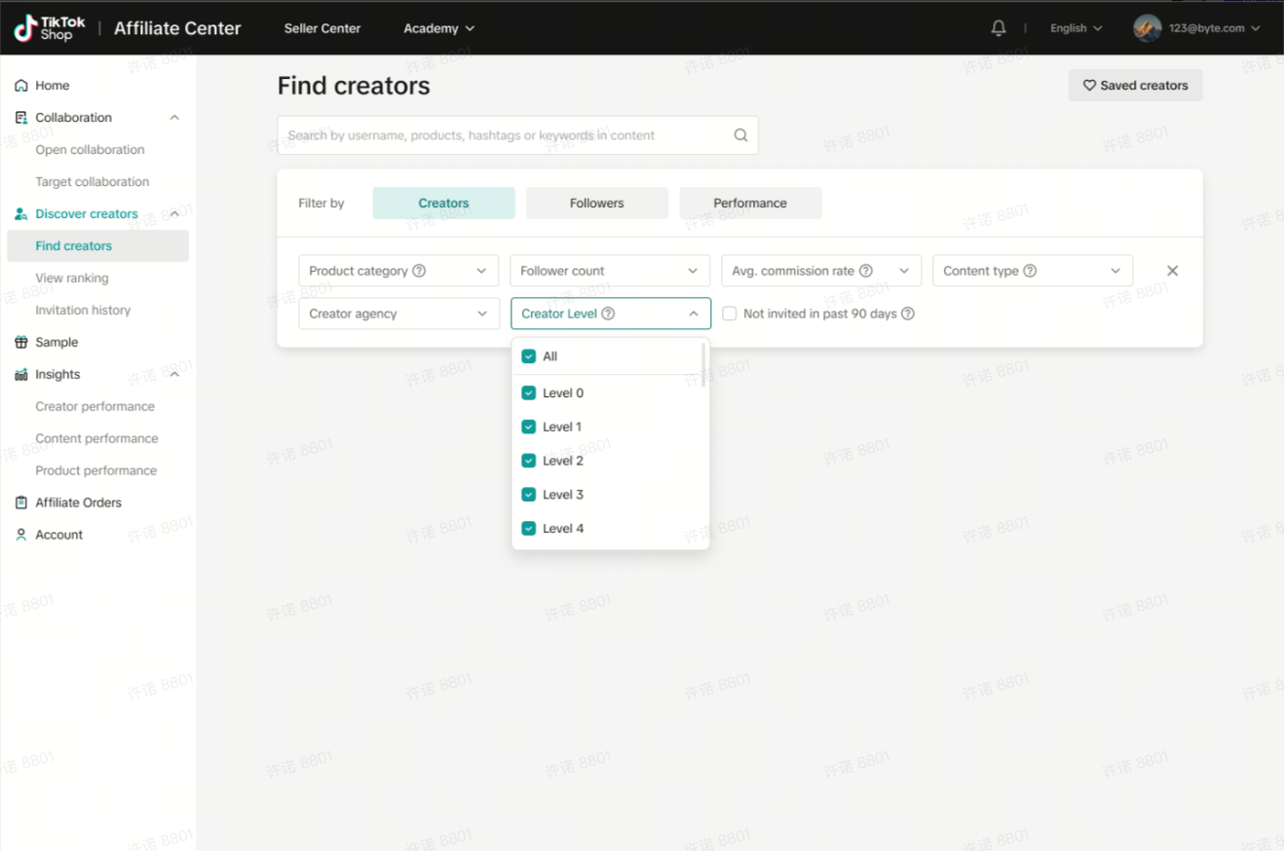Enable Not invited in past 90 days

(x=730, y=314)
